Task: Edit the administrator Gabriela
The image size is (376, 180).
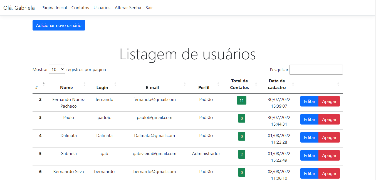Action: [x=309, y=155]
